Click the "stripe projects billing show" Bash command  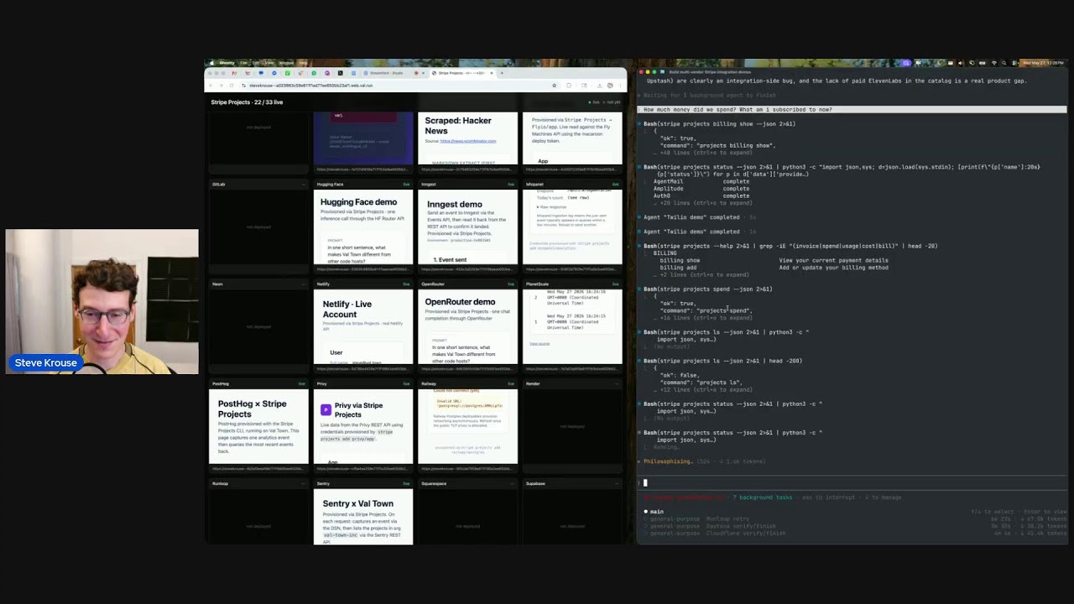click(719, 124)
